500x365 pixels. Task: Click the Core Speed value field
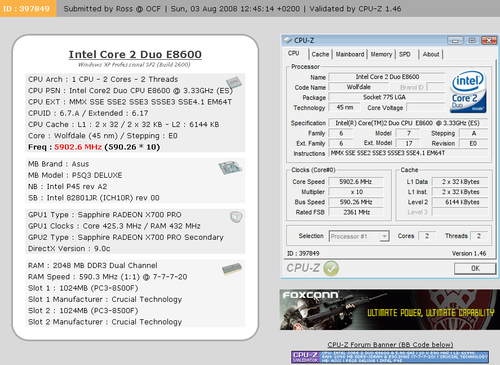point(356,182)
